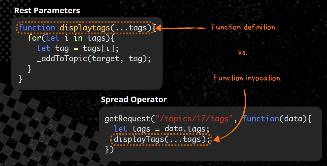Click 'function(data){' in the getRequest line

[x=277, y=119]
